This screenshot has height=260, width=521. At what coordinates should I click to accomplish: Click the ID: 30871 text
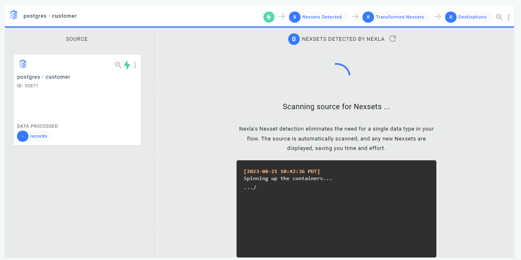[27, 86]
